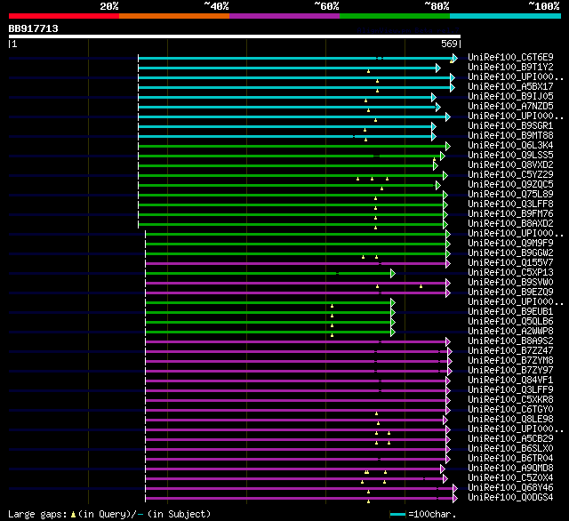Click the purple ~60% identity legend segment
The image size is (569, 521).
pyautogui.click(x=284, y=16)
